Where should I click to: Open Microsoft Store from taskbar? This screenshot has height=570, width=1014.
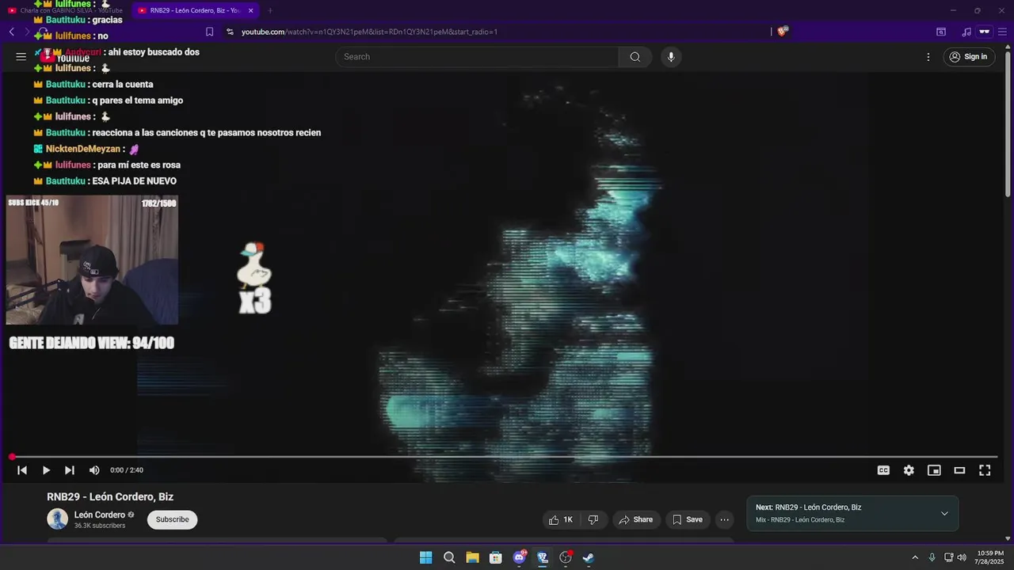496,557
